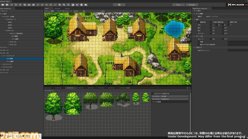Select the Paint bucket fill tool

51,5
